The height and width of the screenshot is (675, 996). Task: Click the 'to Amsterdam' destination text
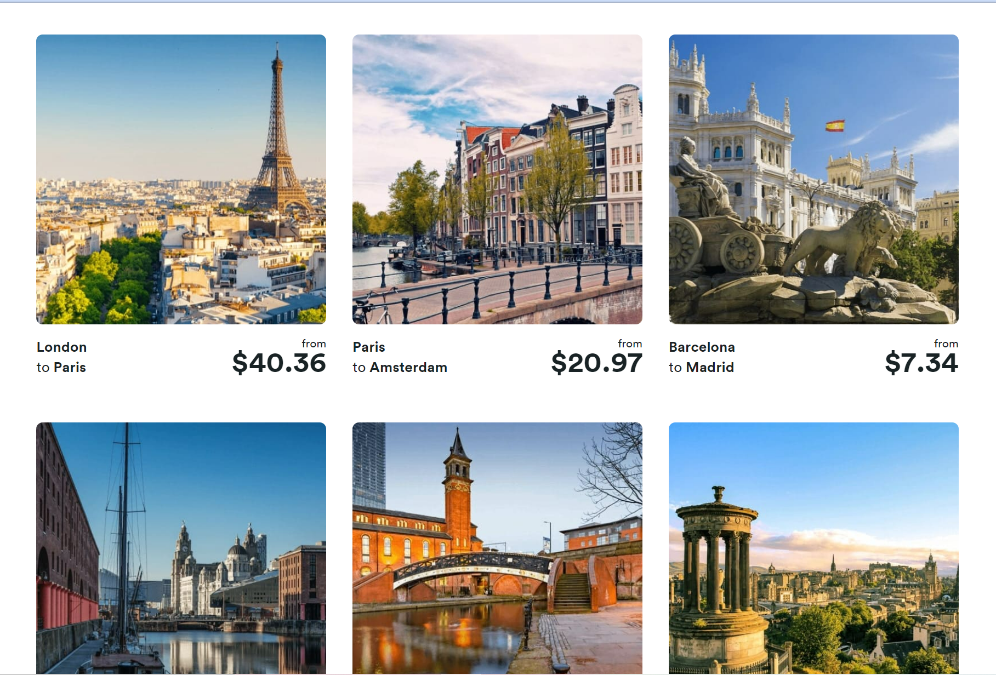[x=400, y=368]
